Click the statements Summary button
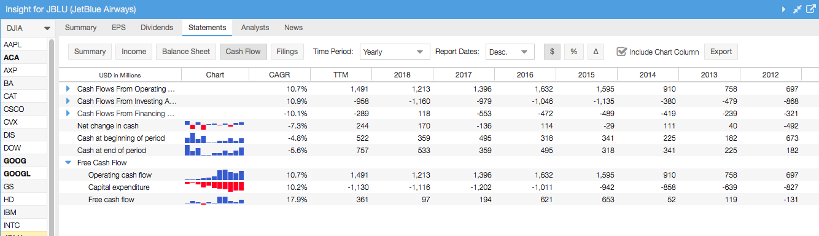819x236 pixels. [90, 52]
